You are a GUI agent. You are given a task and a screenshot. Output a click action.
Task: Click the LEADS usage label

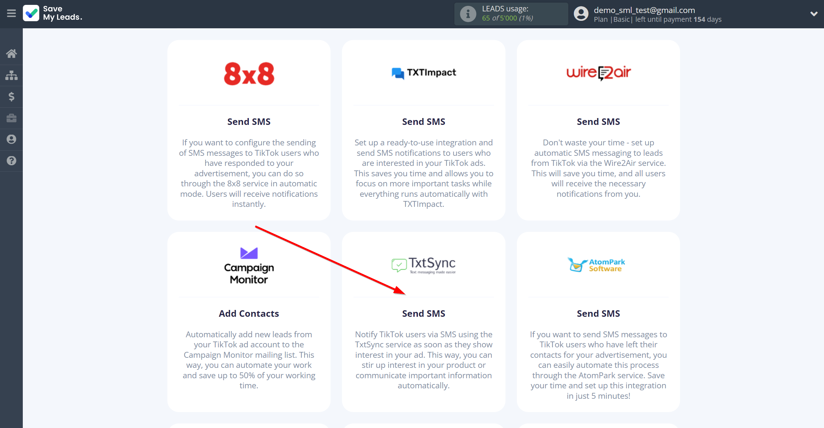click(505, 9)
